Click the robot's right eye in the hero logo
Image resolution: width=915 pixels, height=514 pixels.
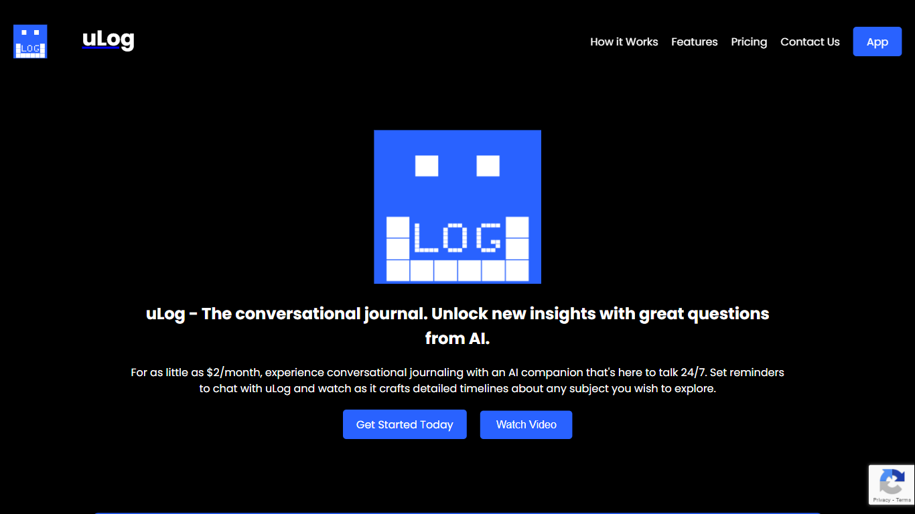[x=488, y=165]
